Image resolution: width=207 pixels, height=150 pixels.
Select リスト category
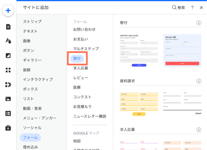point(28,99)
